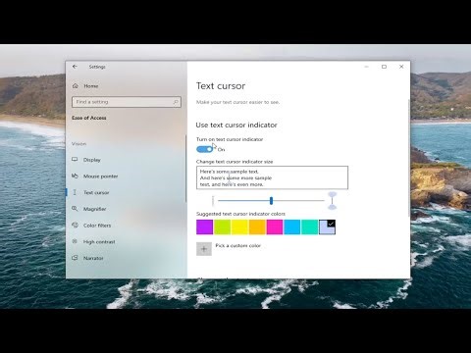The height and width of the screenshot is (353, 471).
Task: Select the High contrast sun icon
Action: (x=75, y=241)
